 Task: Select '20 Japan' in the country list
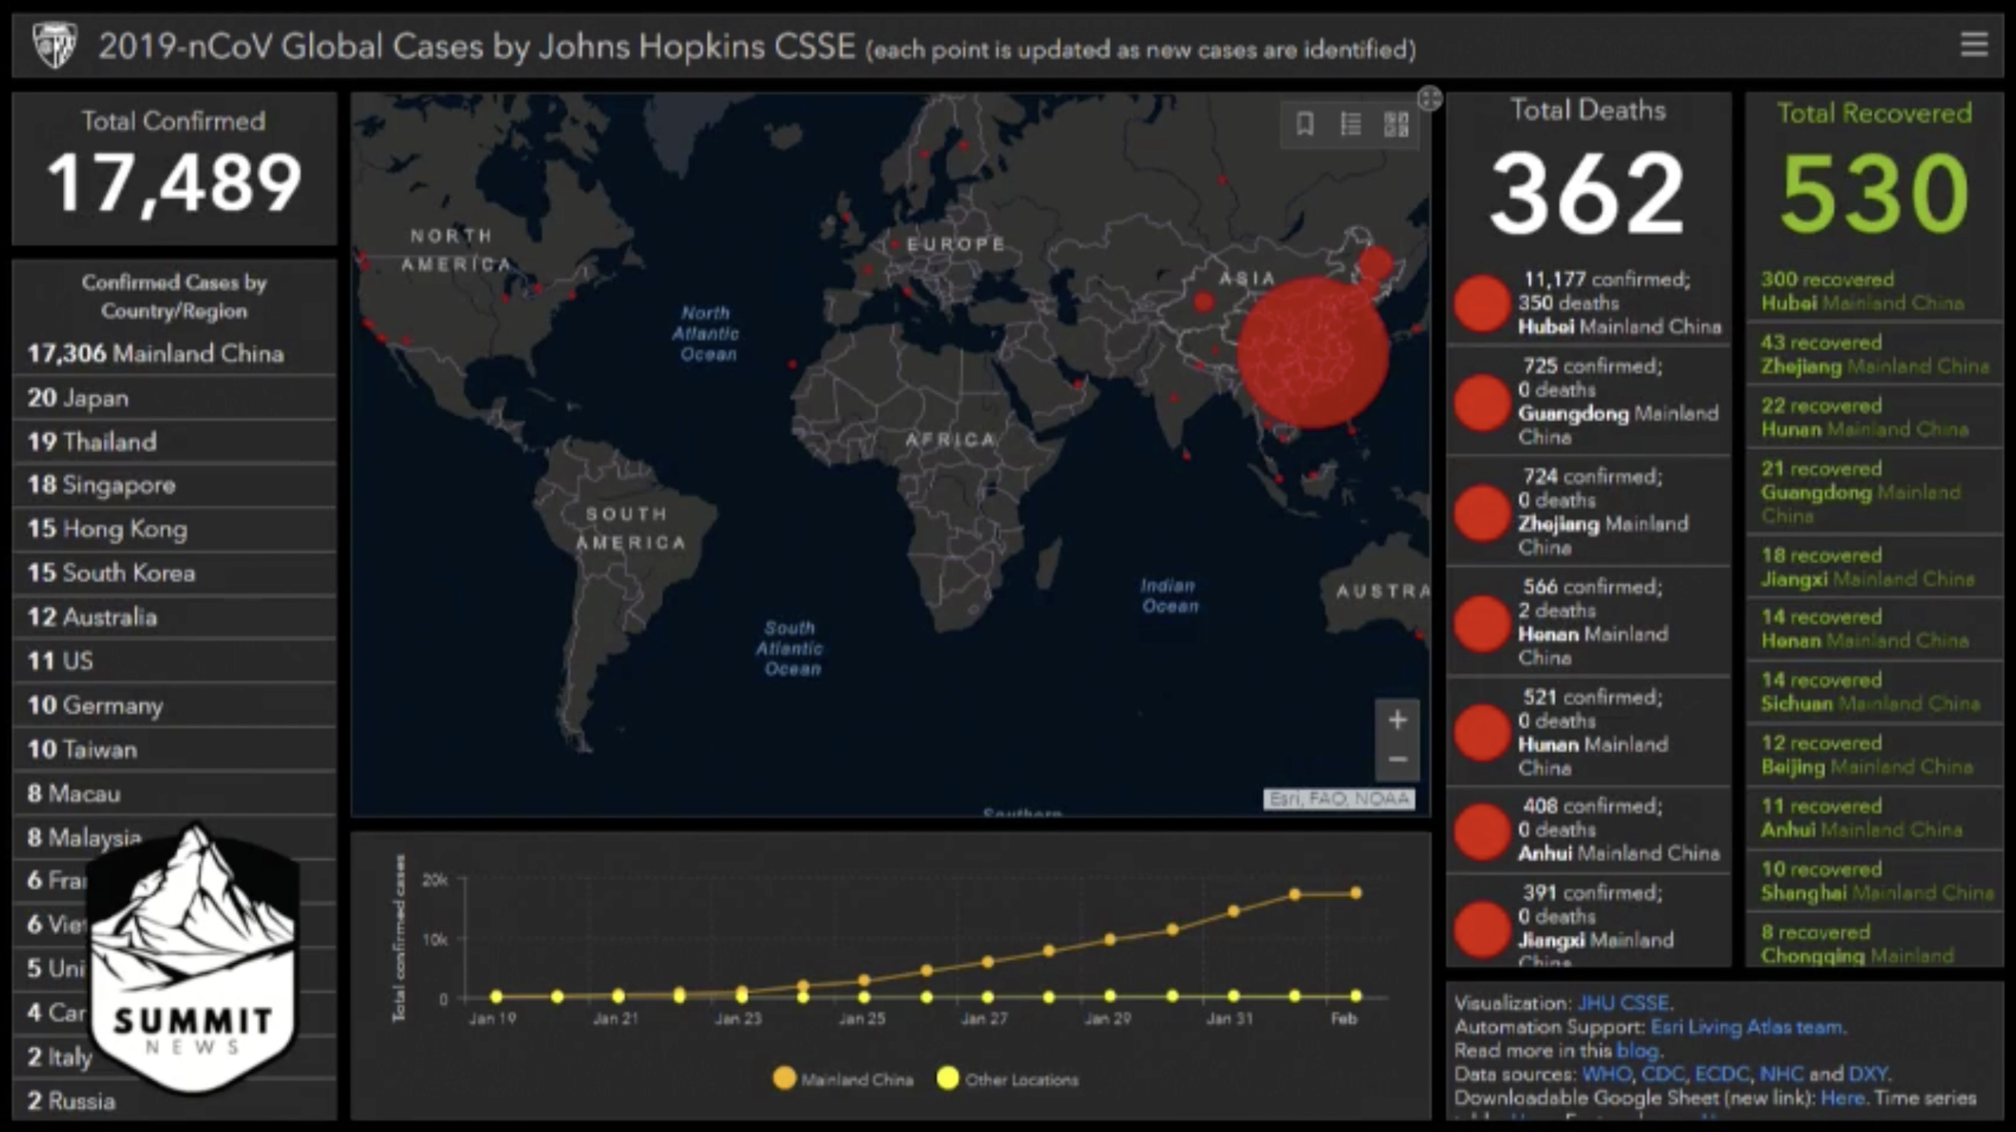click(x=174, y=398)
